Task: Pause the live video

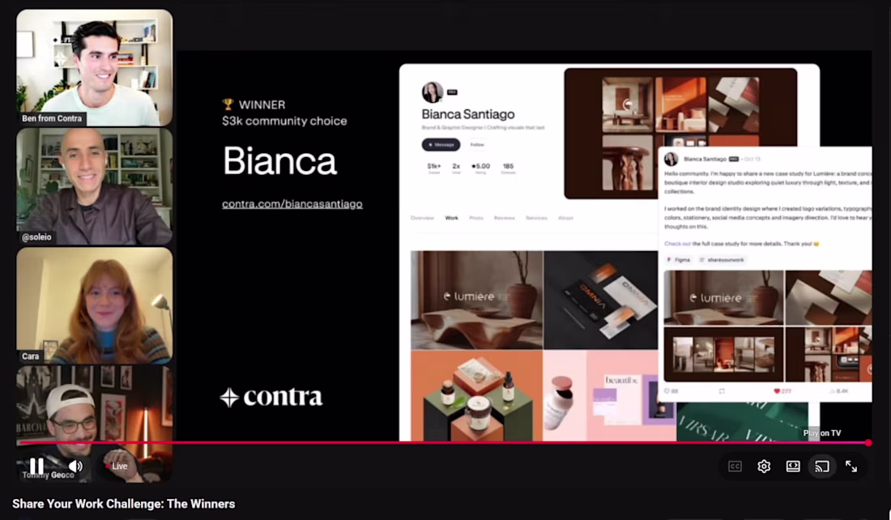Action: coord(36,466)
